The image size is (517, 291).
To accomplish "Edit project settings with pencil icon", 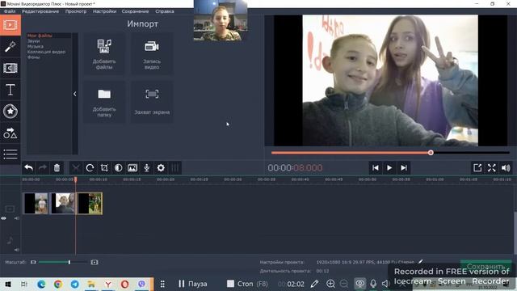I will (x=420, y=262).
